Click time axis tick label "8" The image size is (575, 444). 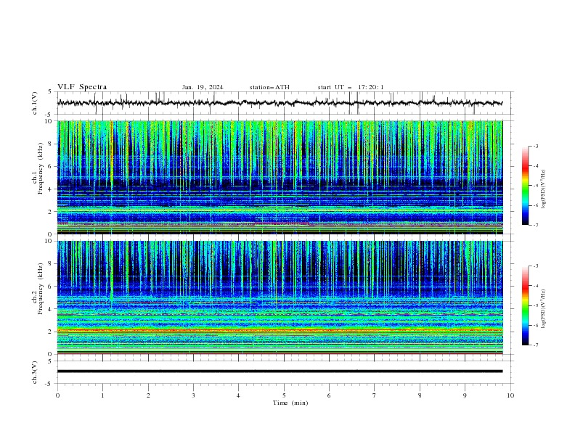(420, 395)
